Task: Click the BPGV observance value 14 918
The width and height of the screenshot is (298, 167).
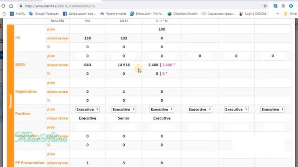Action: point(124,65)
